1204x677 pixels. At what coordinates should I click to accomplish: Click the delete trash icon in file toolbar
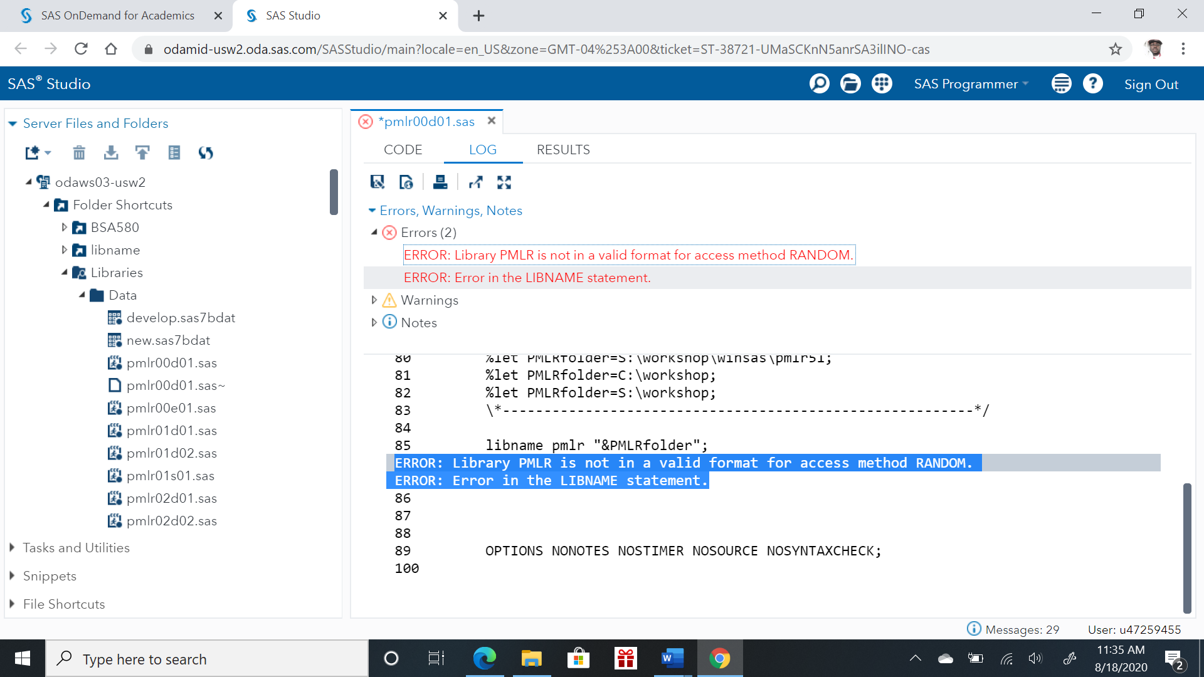tap(79, 152)
